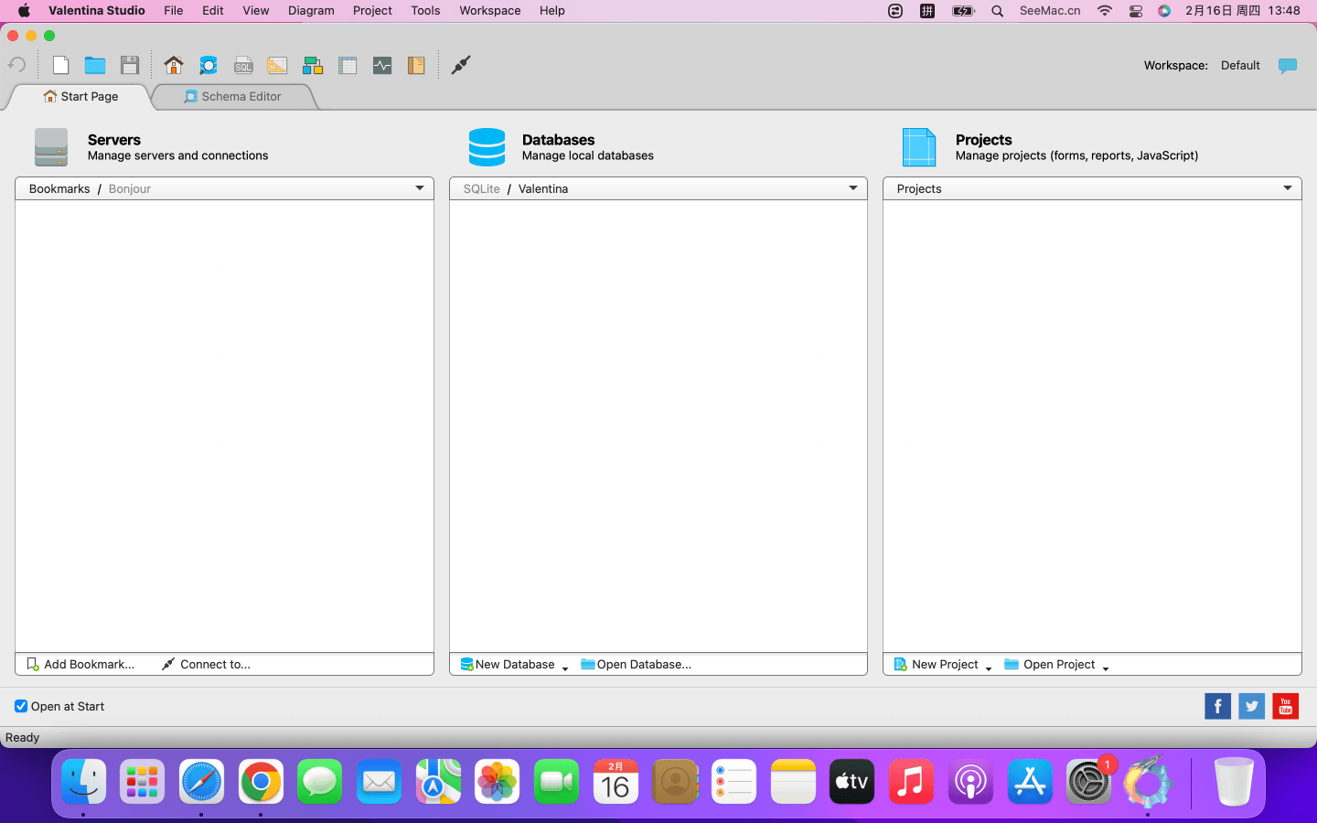
Task: Click the Connect to... button
Action: [206, 664]
